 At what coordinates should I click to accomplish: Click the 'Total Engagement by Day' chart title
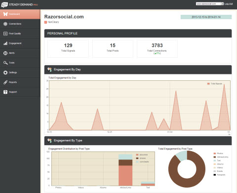[x=62, y=78]
